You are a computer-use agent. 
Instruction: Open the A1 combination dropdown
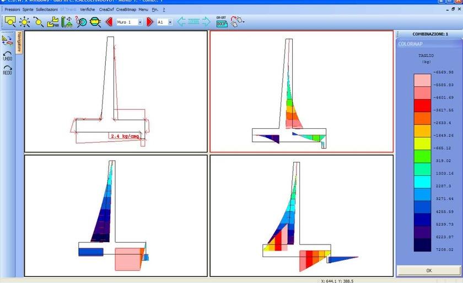click(x=170, y=22)
